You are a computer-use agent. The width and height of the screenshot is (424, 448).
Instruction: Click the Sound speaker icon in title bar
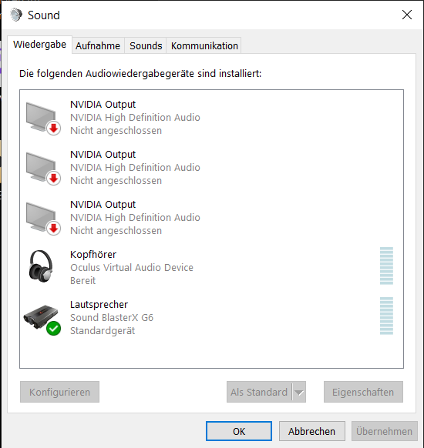(16, 15)
